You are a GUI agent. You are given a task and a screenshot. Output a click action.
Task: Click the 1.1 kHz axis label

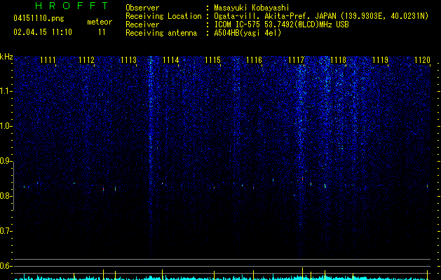pos(6,91)
